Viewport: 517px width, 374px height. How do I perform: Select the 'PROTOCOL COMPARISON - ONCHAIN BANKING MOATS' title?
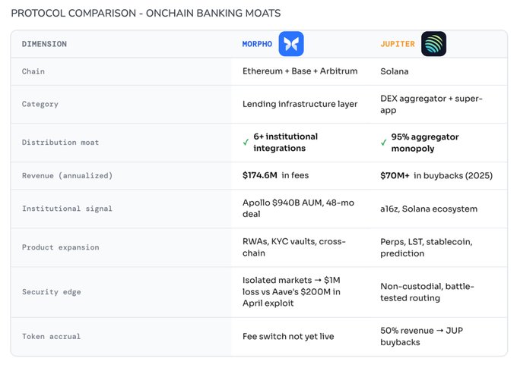(146, 13)
